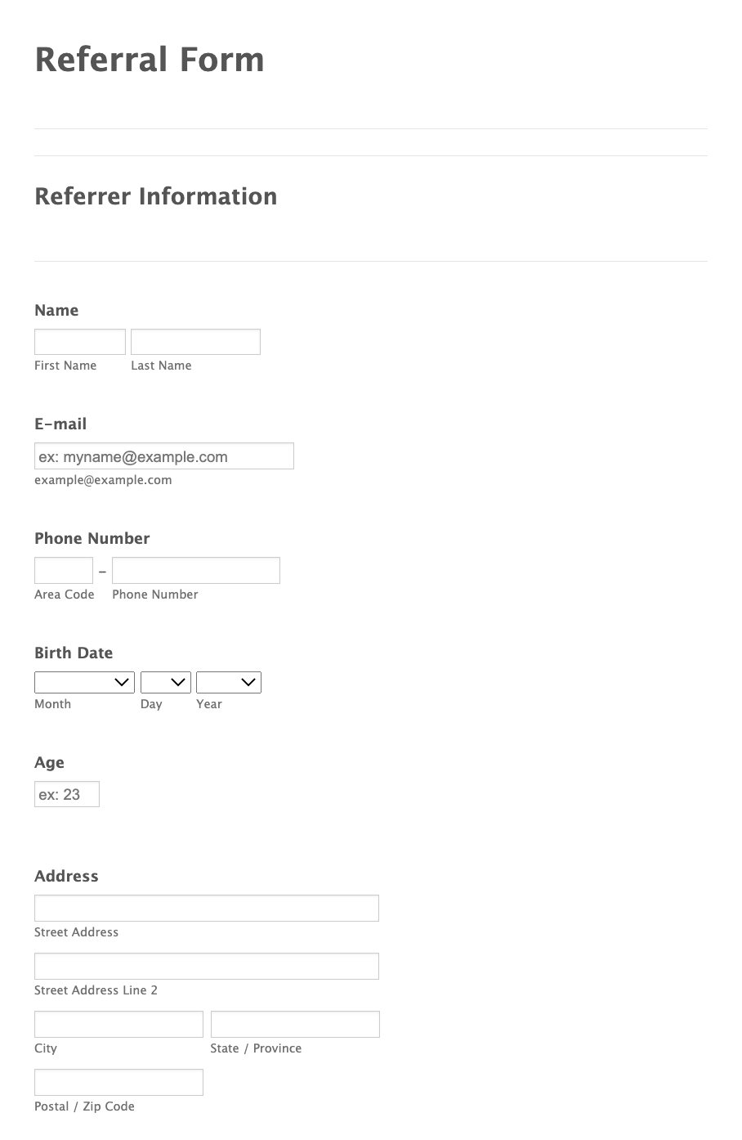Image resolution: width=742 pixels, height=1140 pixels.
Task: Focus the Street Address field
Action: coord(207,909)
